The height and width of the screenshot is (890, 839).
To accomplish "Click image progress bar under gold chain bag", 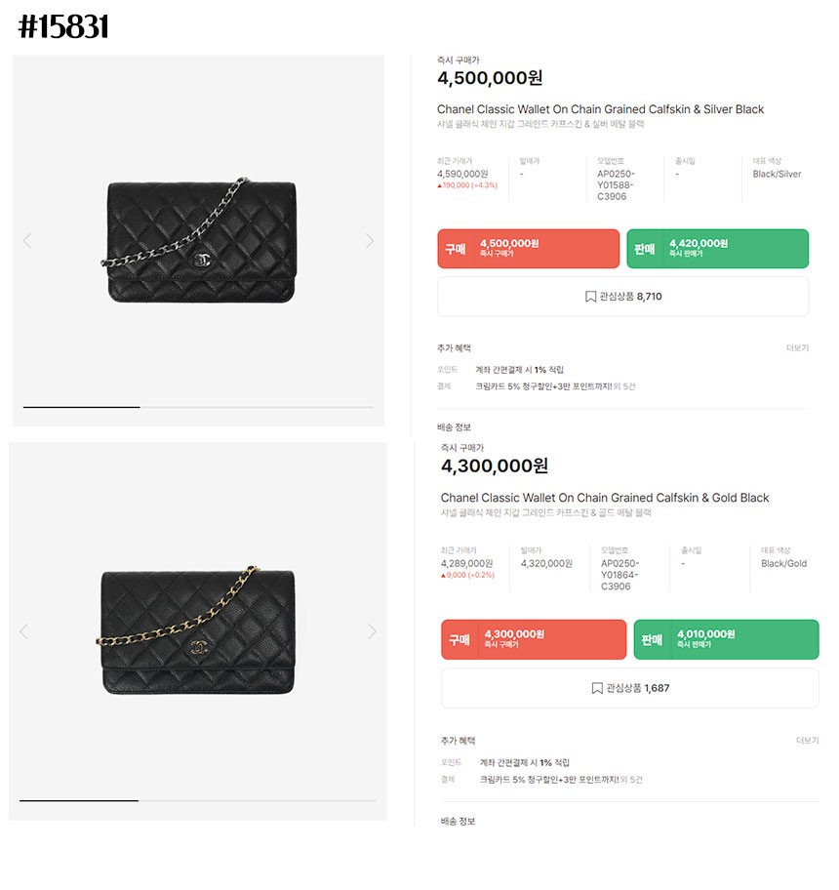I will (196, 800).
